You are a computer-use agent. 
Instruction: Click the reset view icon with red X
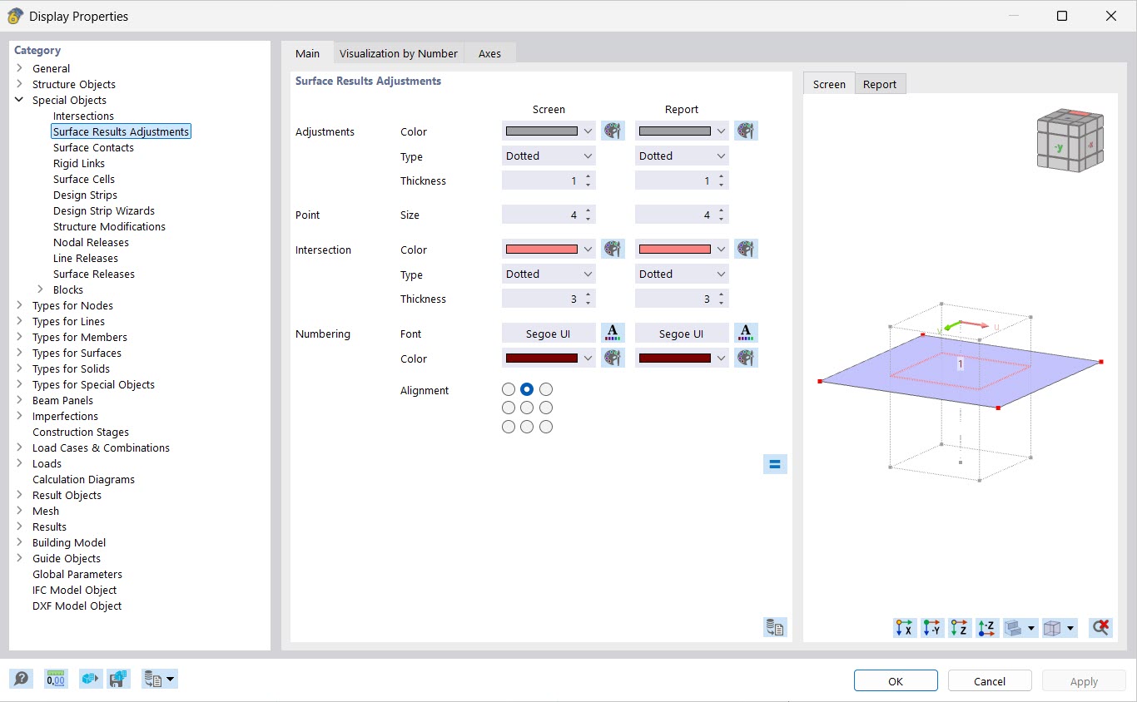[1100, 628]
